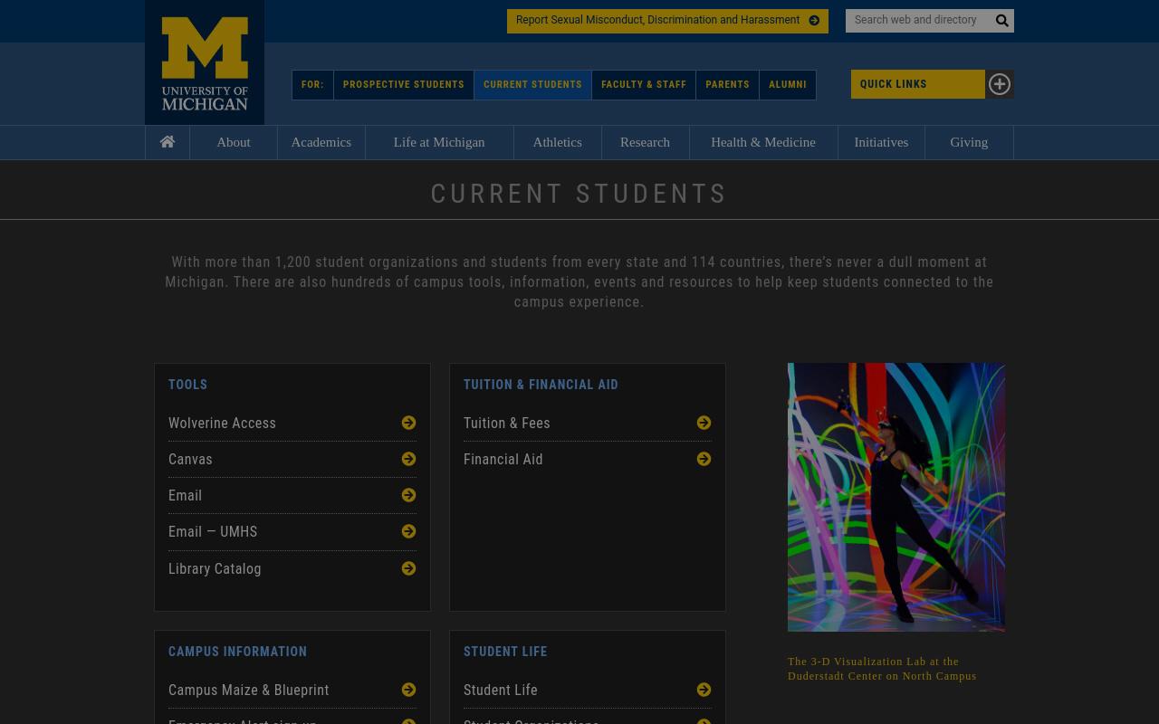Viewport: 1159px width, 724px height.
Task: Click the Current Students page title
Action: (579, 194)
